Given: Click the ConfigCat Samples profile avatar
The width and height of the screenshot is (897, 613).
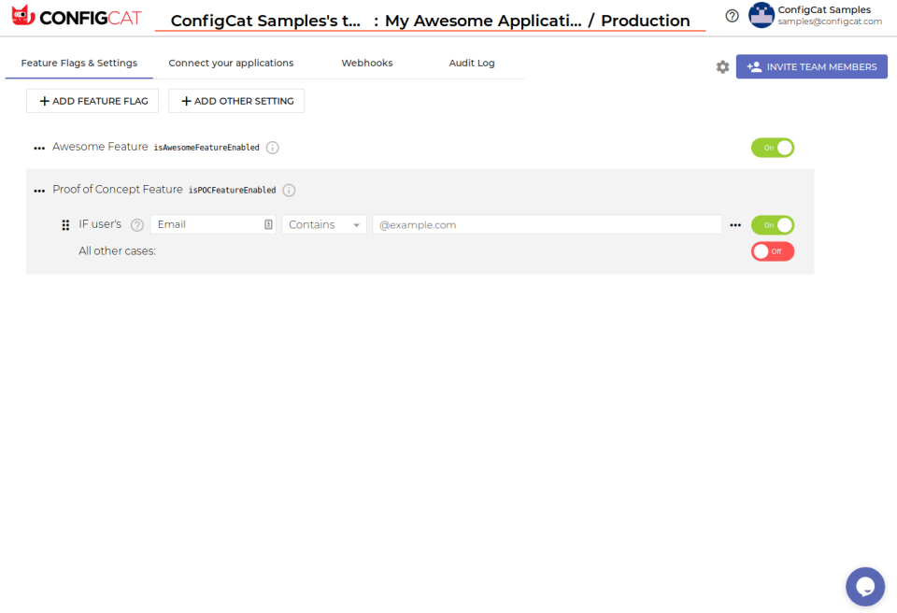Looking at the screenshot, I should pos(761,15).
